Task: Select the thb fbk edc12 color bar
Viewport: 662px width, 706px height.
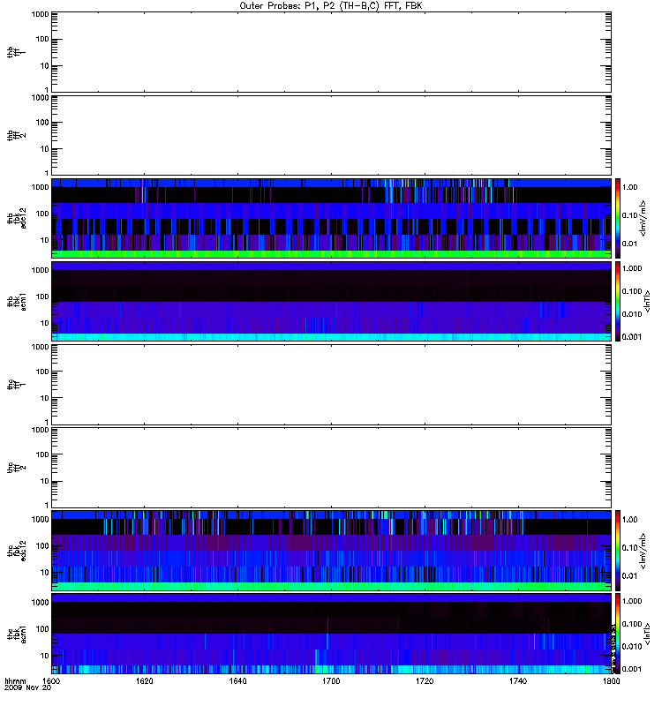Action: coord(618,218)
